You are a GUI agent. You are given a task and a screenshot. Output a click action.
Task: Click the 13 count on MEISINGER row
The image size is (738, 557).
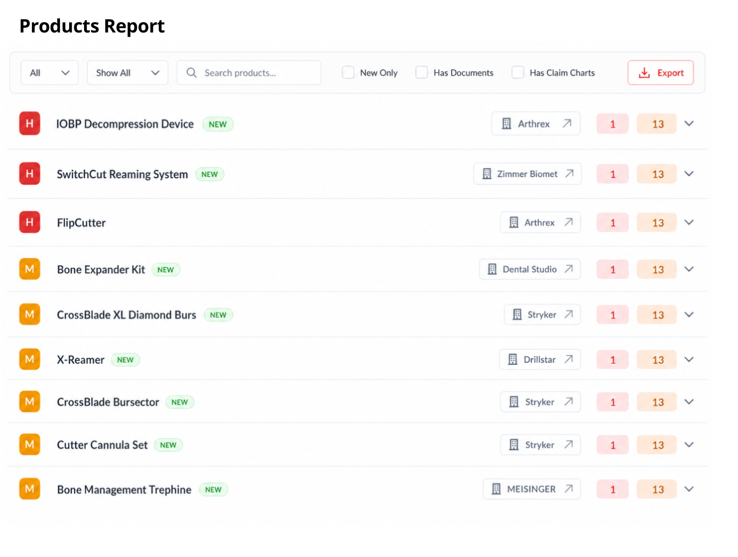tap(657, 489)
